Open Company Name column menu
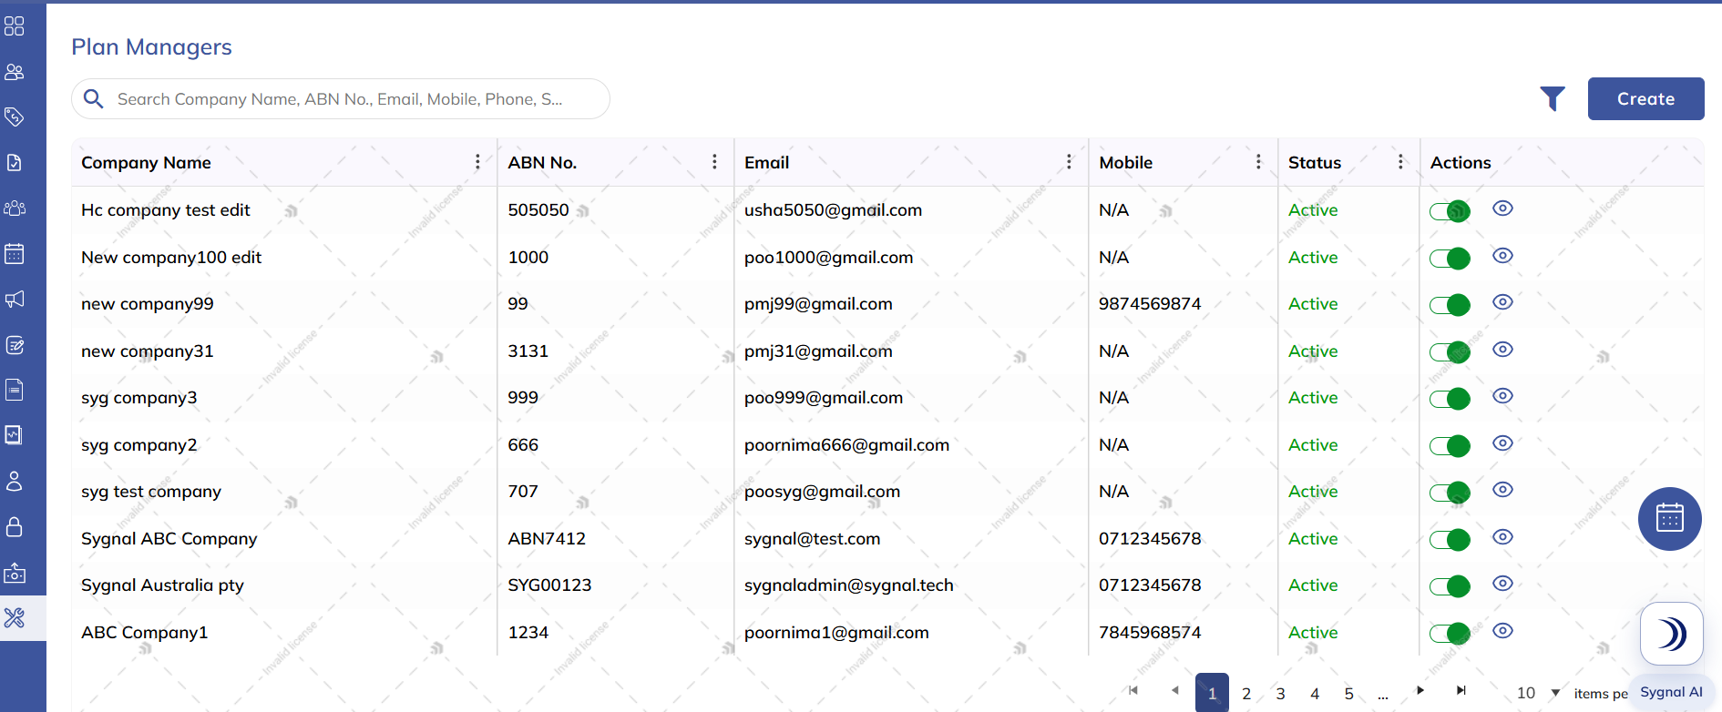 pyautogui.click(x=477, y=162)
